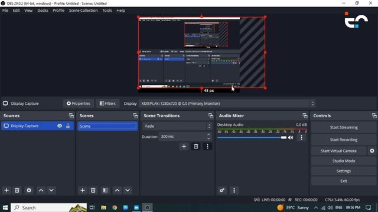
Task: Pop out the Sources dock
Action: 71,116
